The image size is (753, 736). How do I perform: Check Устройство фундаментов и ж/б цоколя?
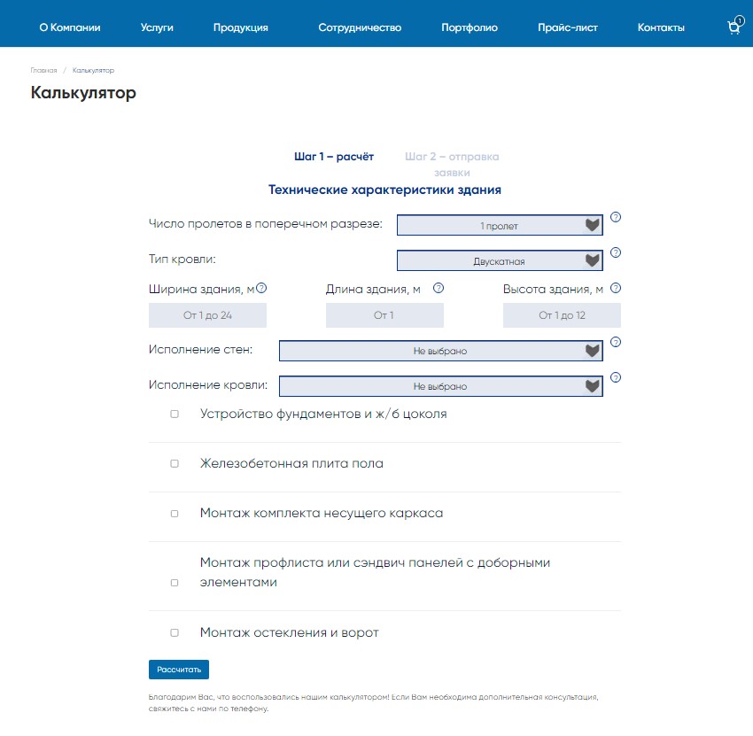click(175, 414)
